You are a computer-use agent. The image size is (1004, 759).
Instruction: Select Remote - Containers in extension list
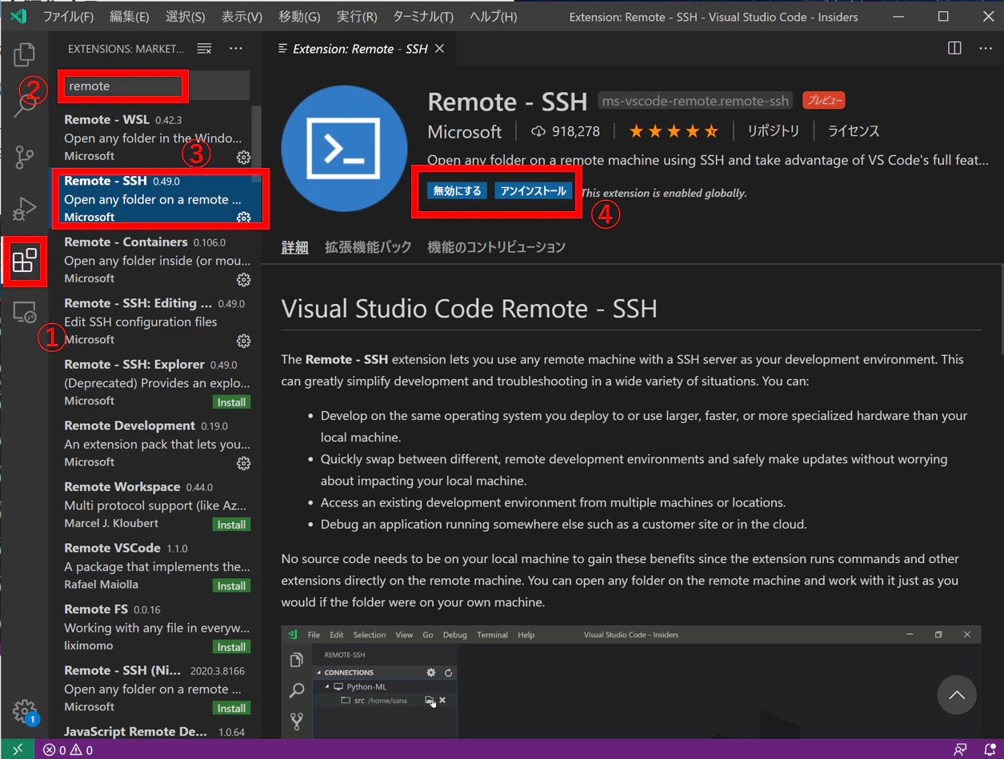[x=157, y=260]
